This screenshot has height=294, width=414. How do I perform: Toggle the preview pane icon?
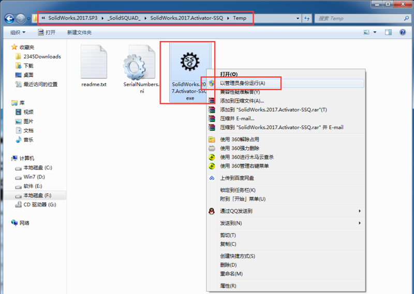pyautogui.click(x=388, y=32)
